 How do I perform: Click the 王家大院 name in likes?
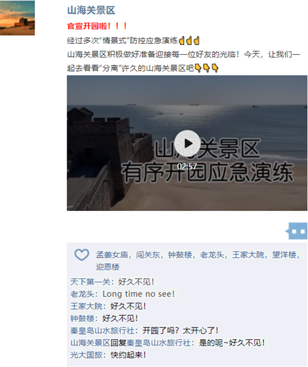coord(248,255)
